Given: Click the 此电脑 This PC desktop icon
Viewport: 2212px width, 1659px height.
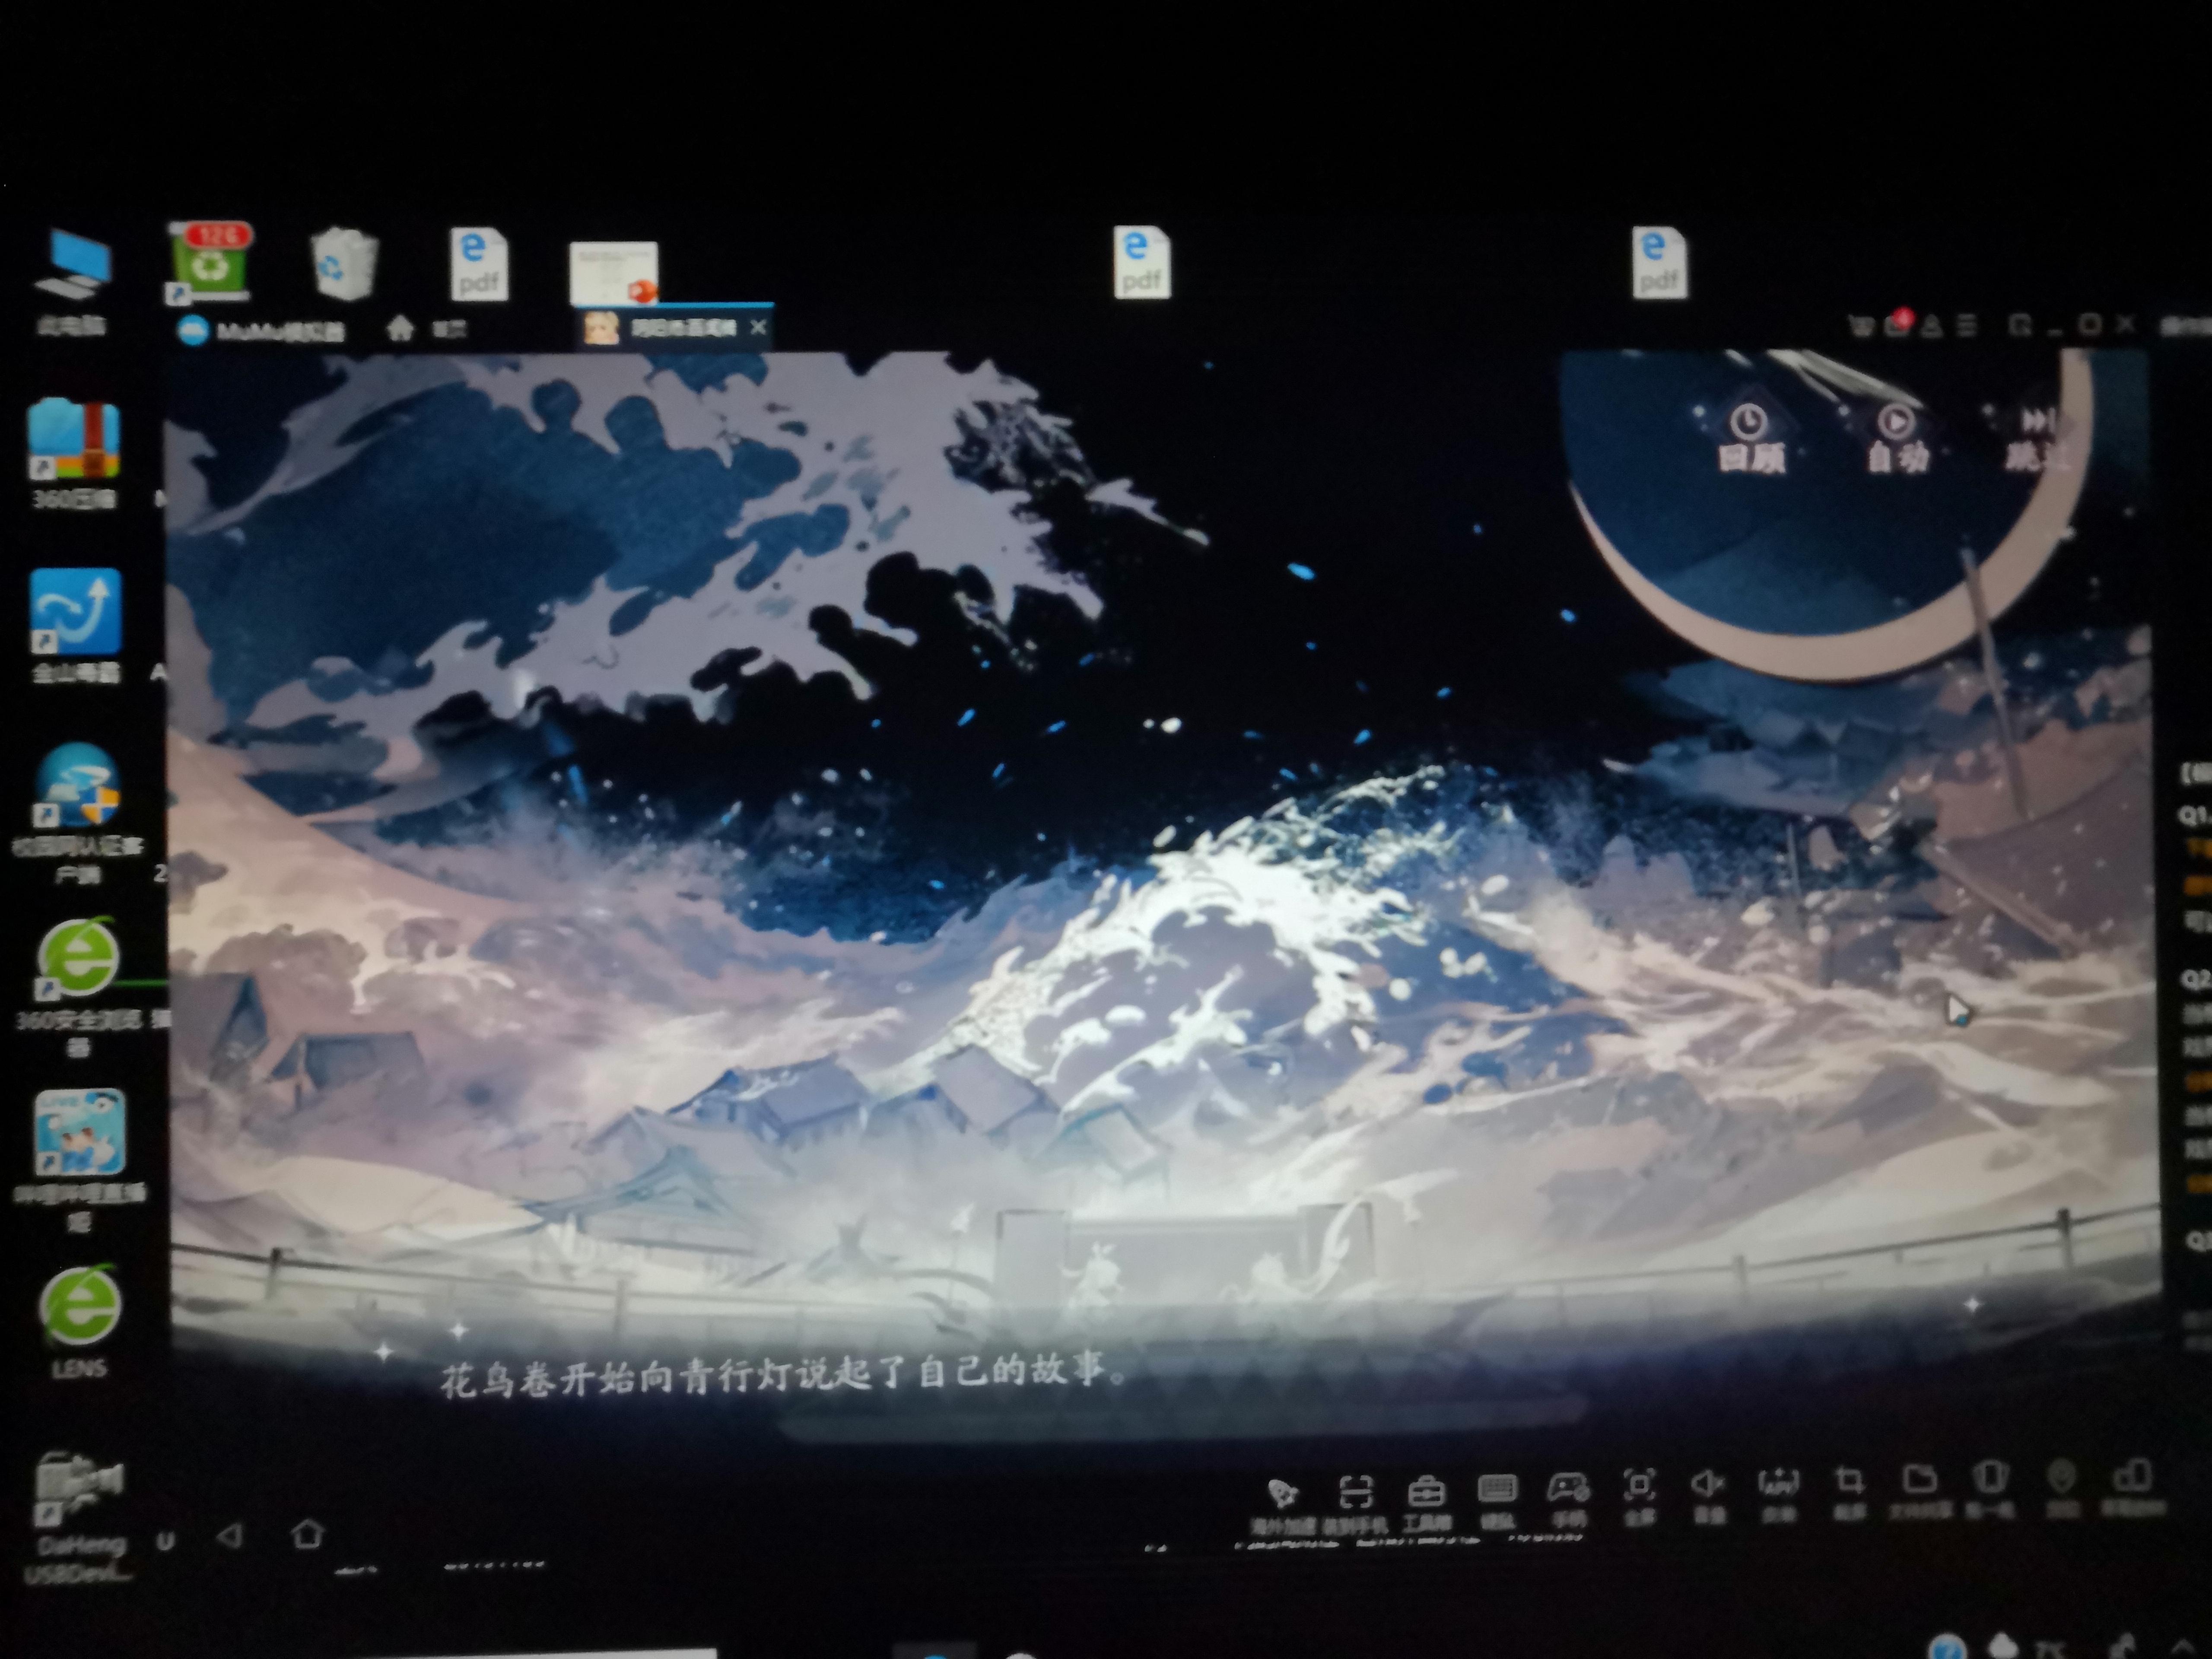Looking at the screenshot, I should 72,282.
